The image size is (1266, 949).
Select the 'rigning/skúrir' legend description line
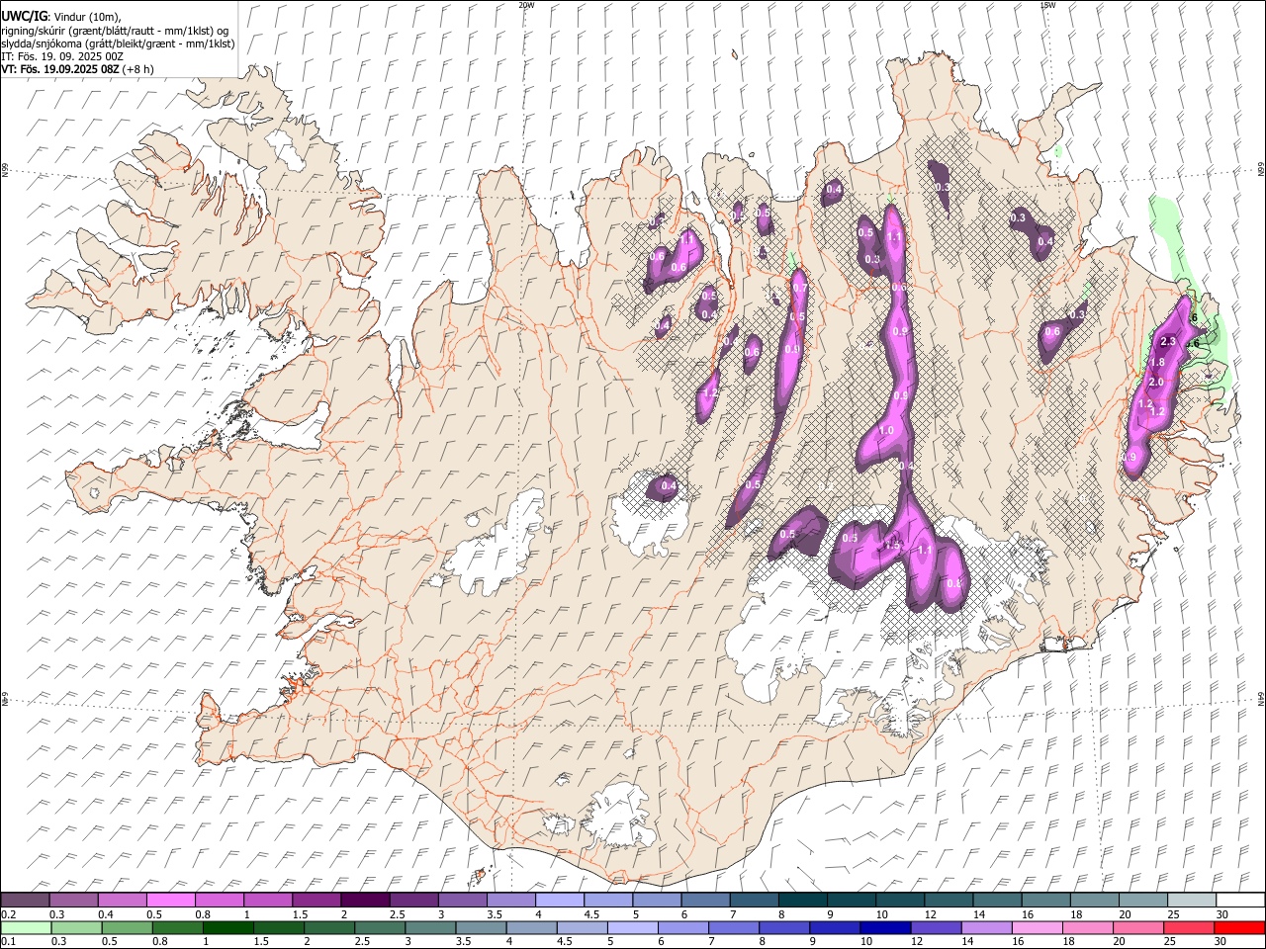116,30
